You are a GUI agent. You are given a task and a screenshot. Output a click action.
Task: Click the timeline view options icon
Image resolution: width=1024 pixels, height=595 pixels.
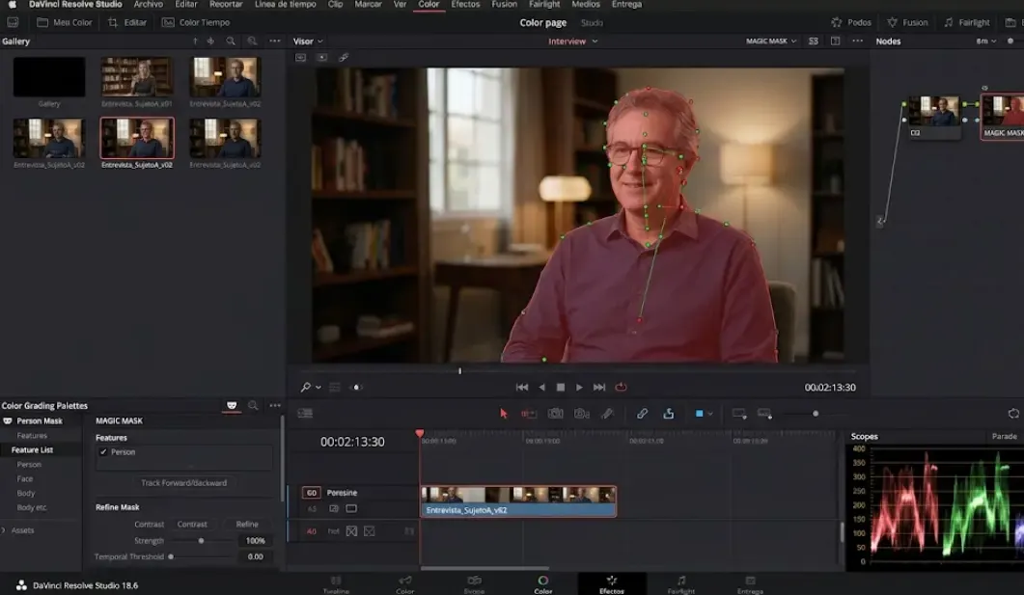[305, 413]
